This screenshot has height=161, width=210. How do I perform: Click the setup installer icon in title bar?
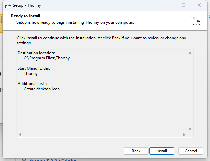point(8,5)
